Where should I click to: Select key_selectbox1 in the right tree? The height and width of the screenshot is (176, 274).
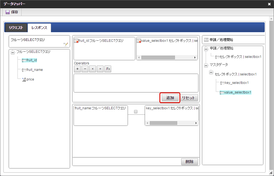237,83
